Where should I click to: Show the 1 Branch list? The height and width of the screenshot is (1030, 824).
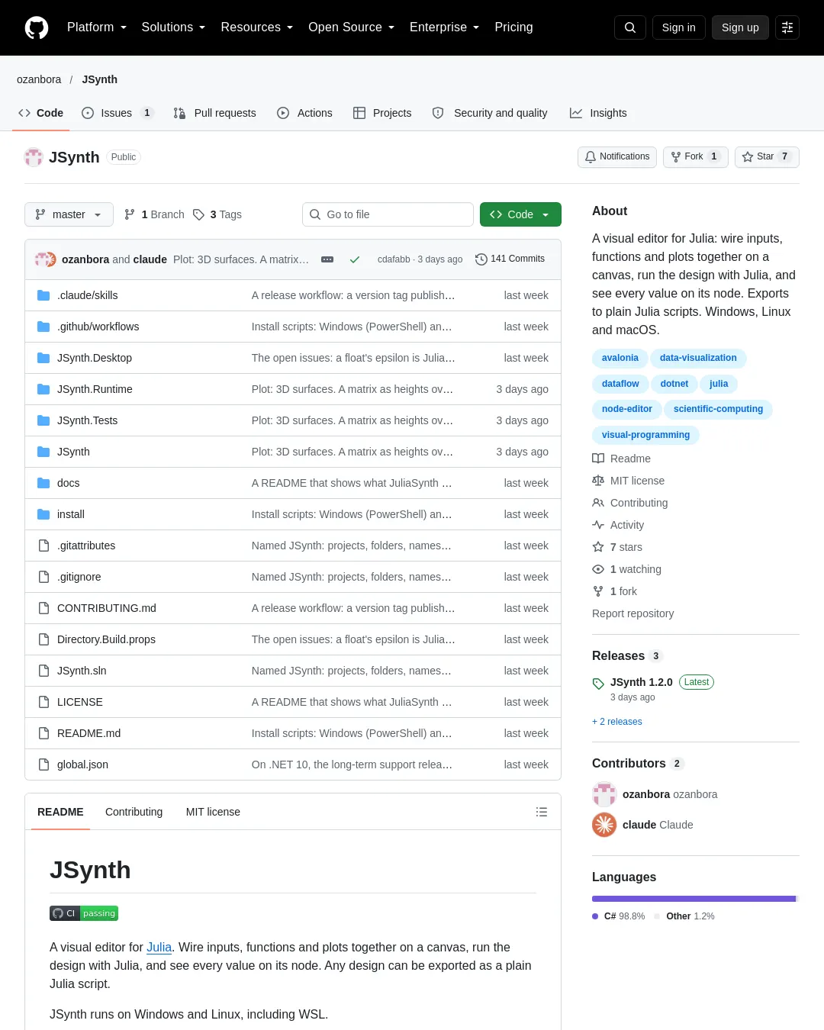click(x=154, y=214)
